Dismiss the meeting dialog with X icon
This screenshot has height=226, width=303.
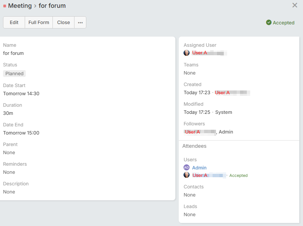click(295, 5)
